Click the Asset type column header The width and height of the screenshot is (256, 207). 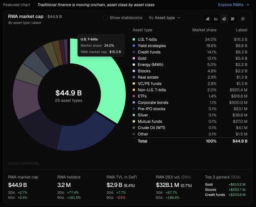point(142,30)
